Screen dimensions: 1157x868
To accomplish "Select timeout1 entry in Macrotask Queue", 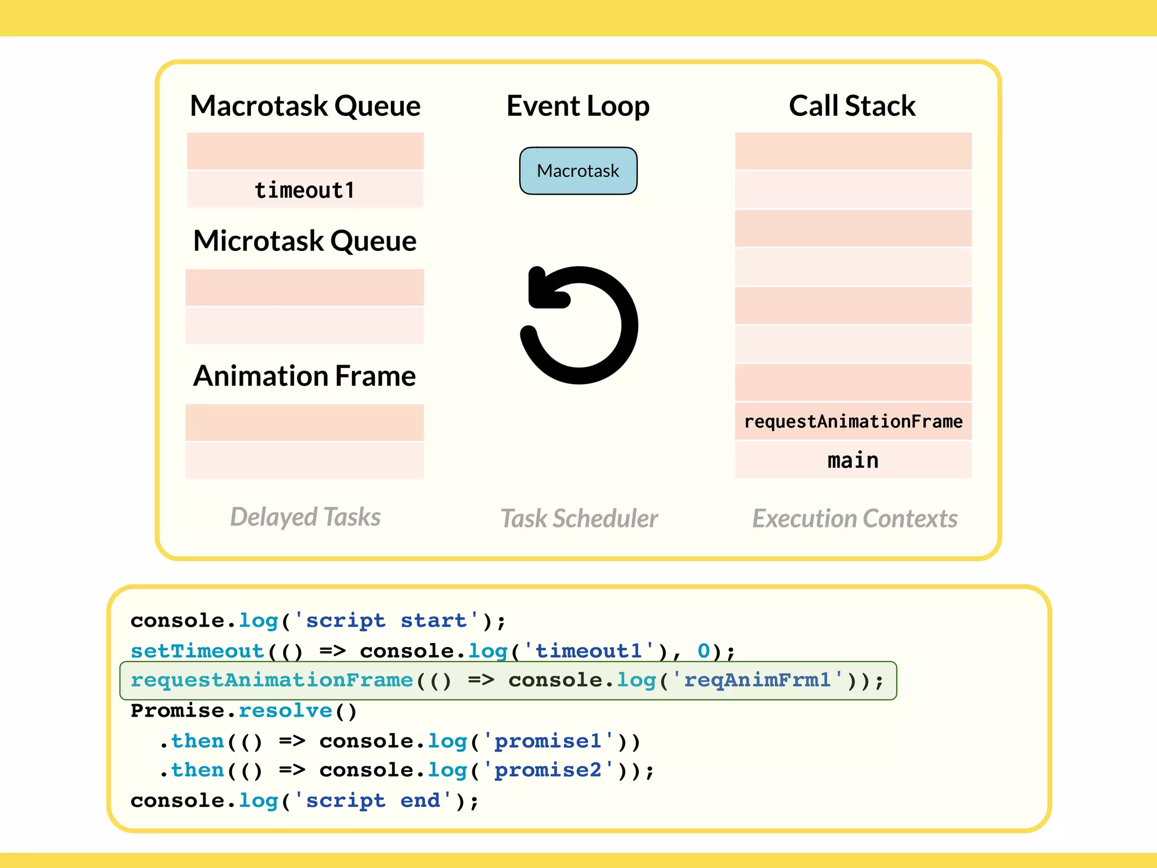I will click(x=305, y=190).
